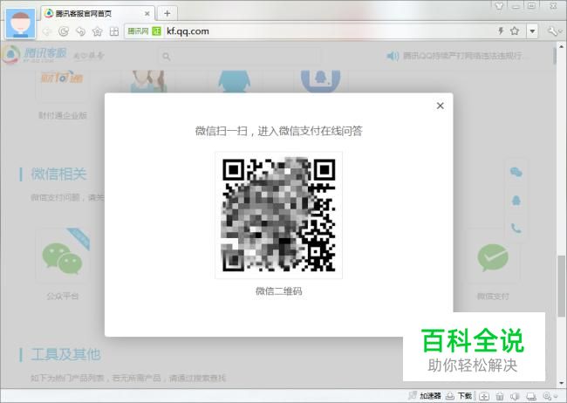
Task: Click the browser back arrow
Action: (47, 31)
